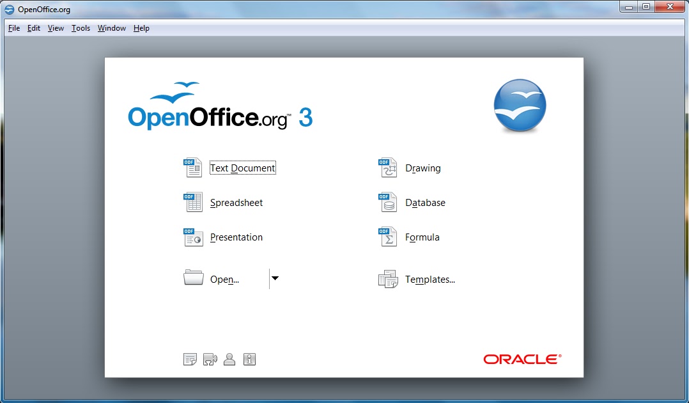Click the OpenOffice.org title bar icon
The width and height of the screenshot is (689, 403).
(x=9, y=9)
